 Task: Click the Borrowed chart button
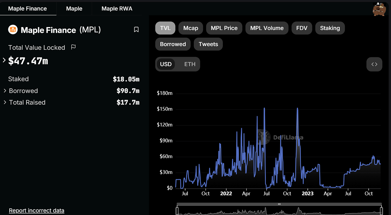click(x=173, y=44)
